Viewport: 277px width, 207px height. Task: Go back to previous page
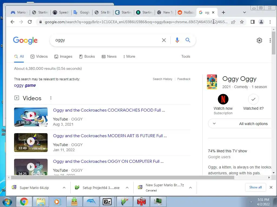click(x=12, y=22)
